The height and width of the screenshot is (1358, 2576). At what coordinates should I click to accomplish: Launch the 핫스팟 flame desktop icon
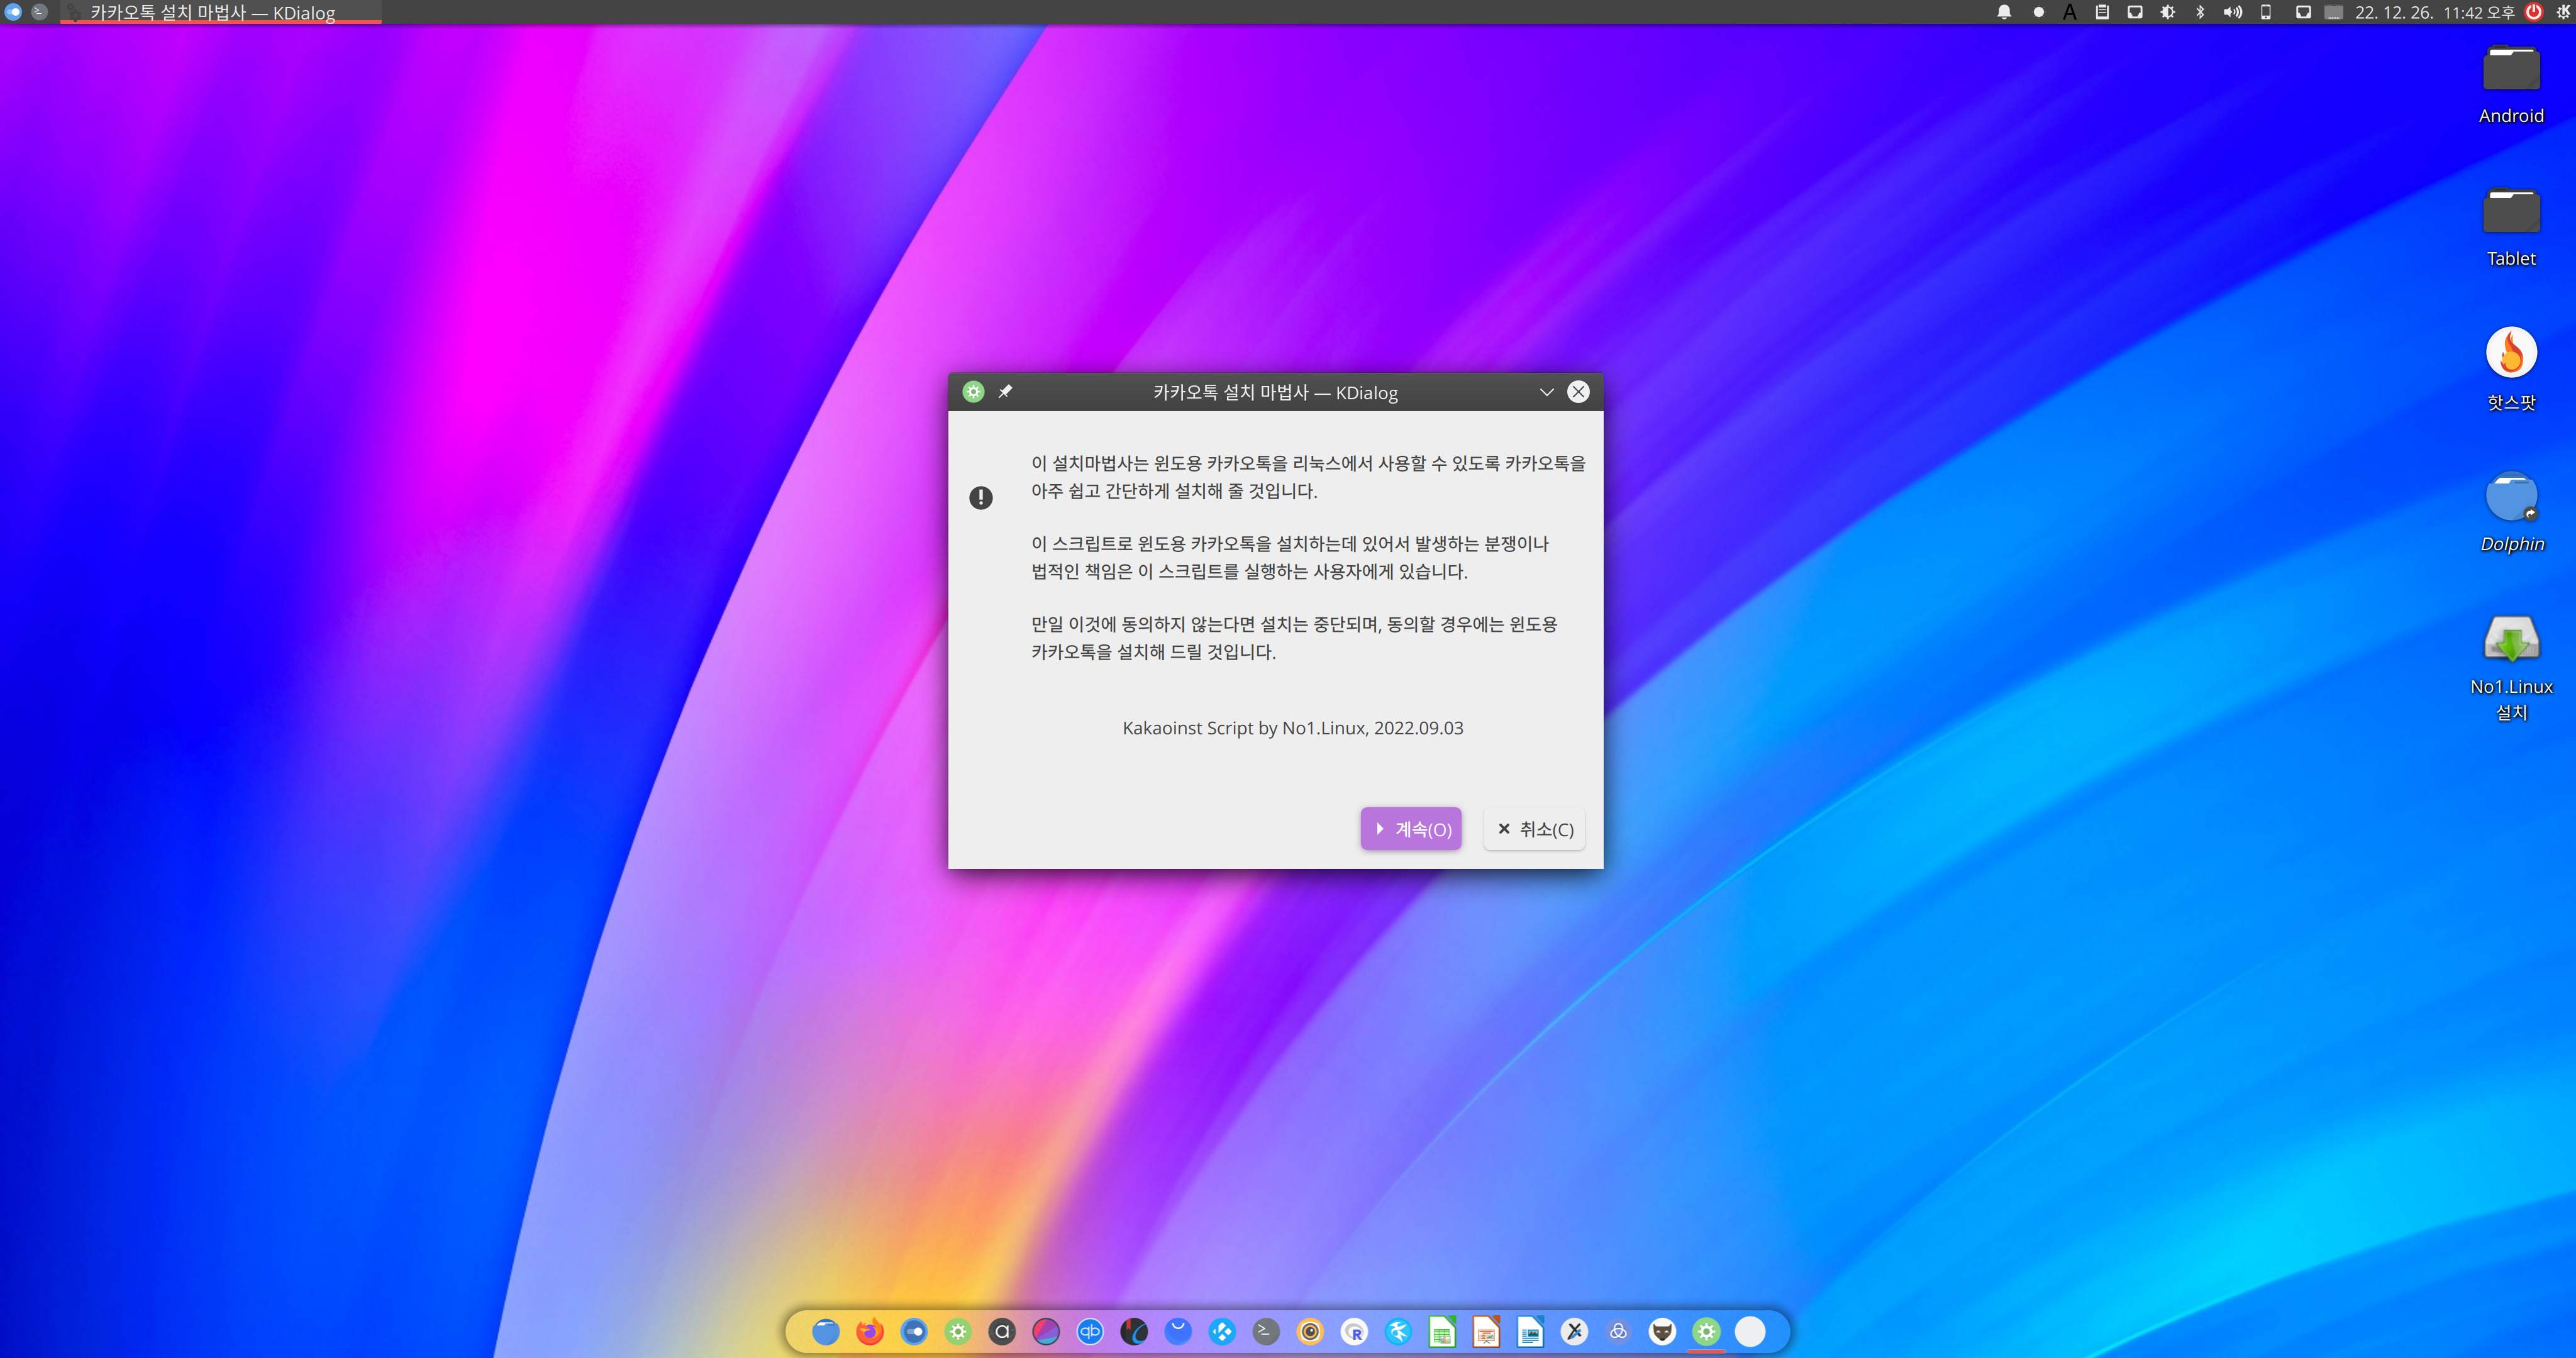pyautogui.click(x=2511, y=369)
